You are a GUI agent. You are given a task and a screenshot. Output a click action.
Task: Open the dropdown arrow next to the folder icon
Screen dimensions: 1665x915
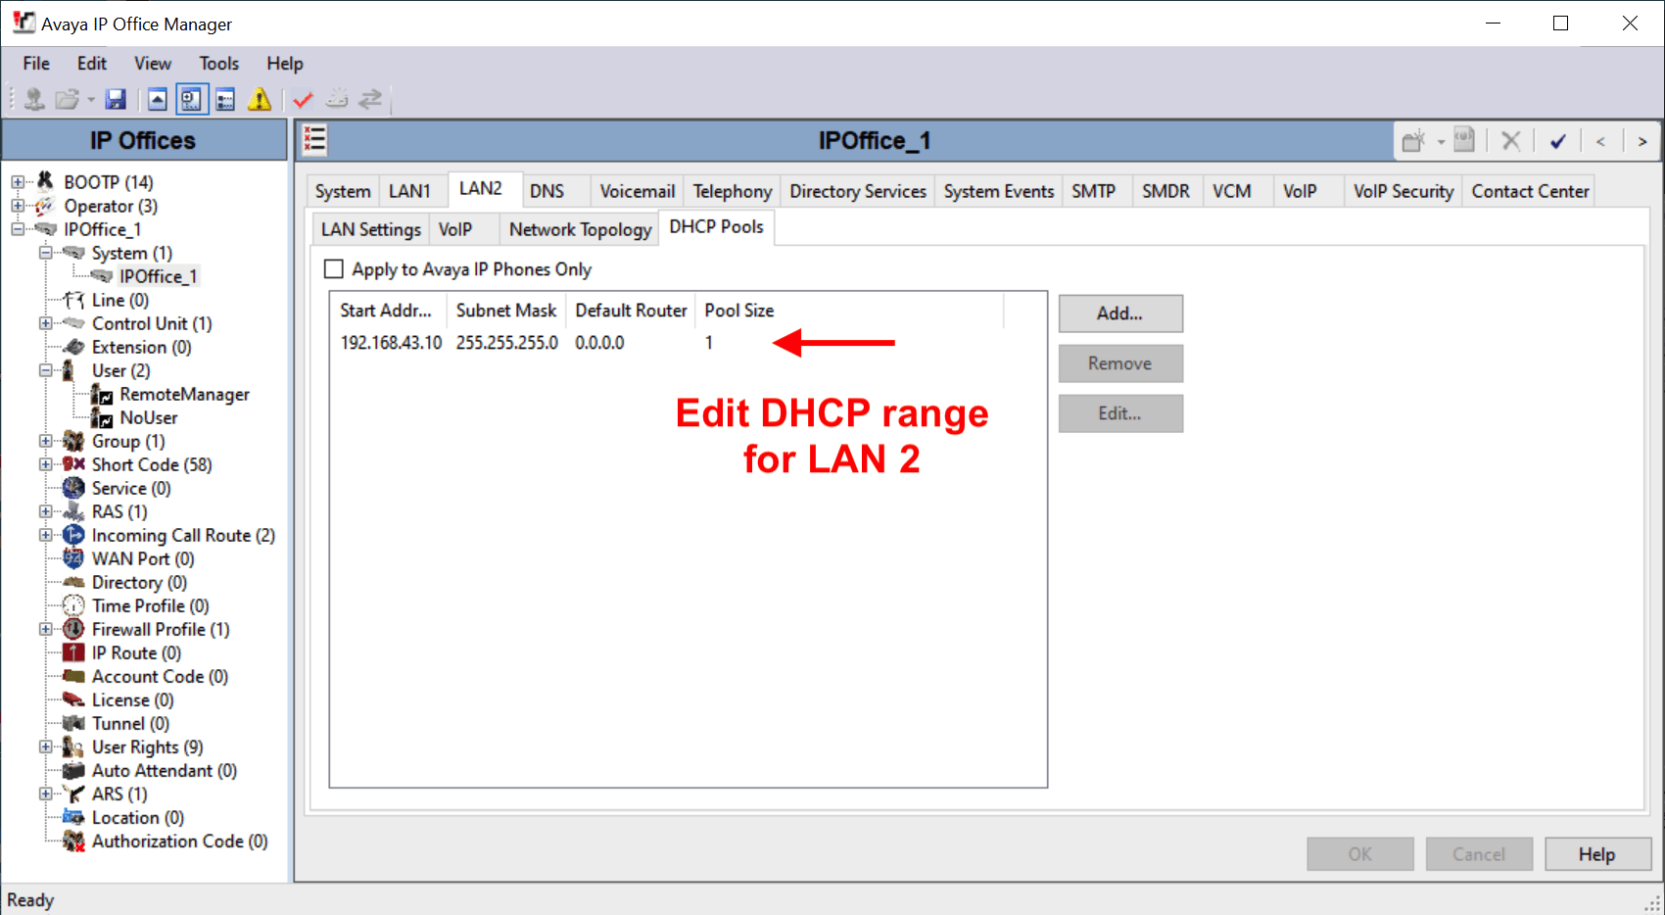click(x=91, y=99)
